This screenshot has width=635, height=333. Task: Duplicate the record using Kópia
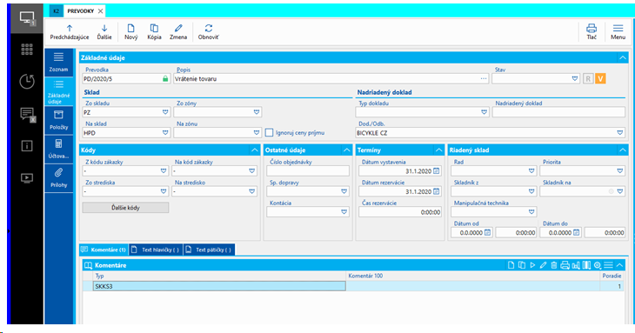(x=154, y=32)
